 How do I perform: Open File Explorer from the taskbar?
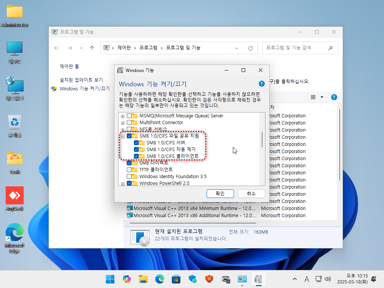point(143,279)
